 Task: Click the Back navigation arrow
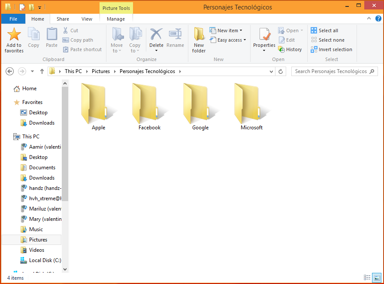point(10,71)
